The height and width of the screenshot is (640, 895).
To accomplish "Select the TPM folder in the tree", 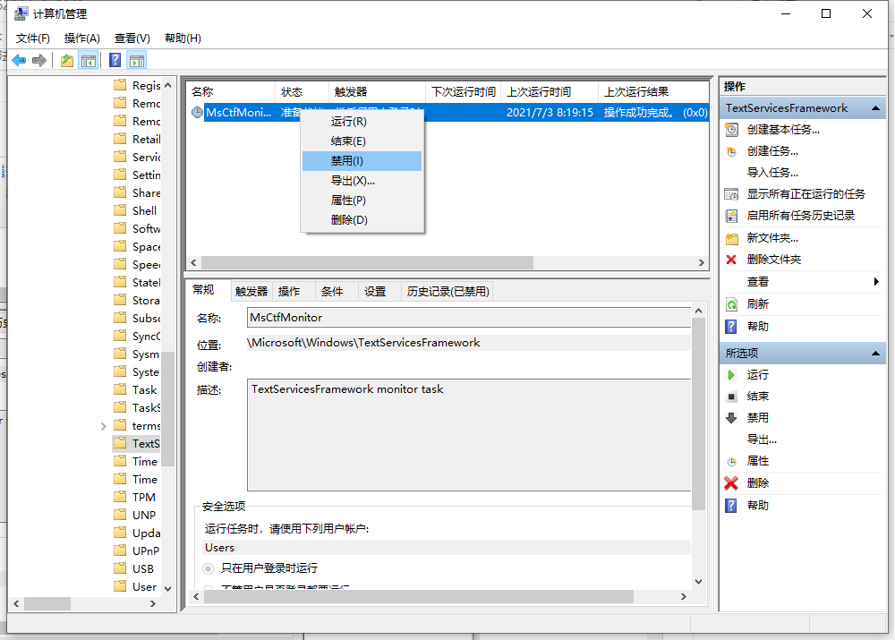I will [x=143, y=497].
